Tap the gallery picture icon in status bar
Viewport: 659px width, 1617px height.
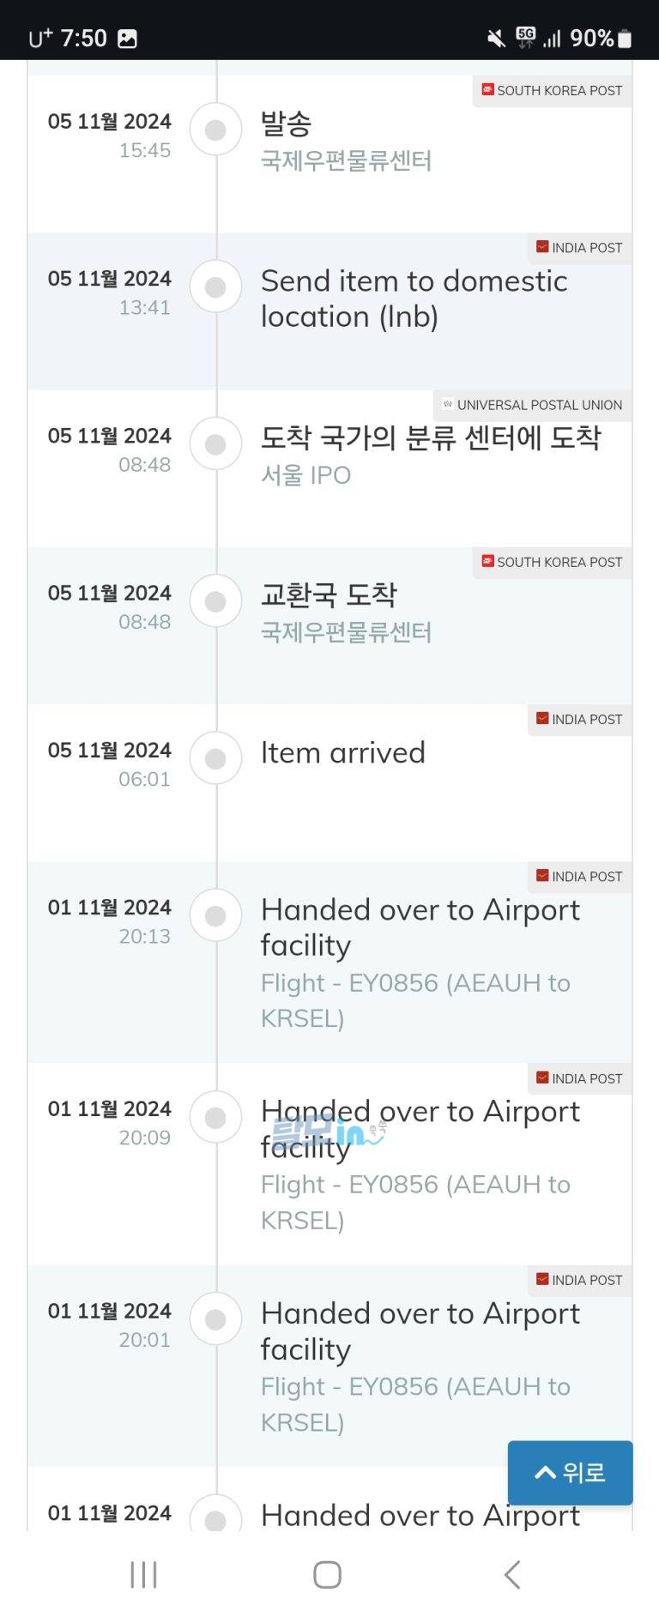coord(127,39)
